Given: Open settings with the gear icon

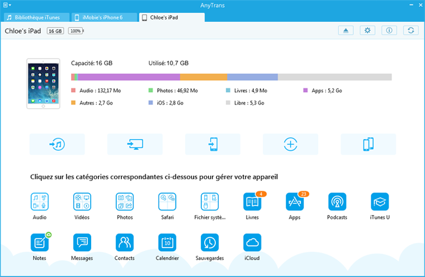Looking at the screenshot, I should 367,30.
